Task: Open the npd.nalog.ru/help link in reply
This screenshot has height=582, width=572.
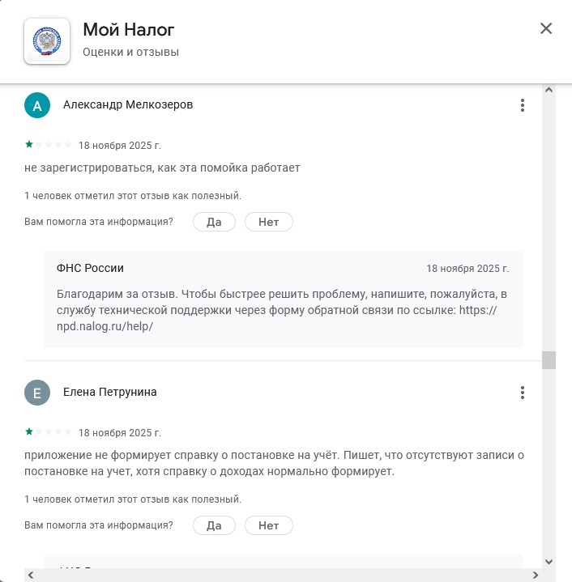Action: click(x=105, y=326)
